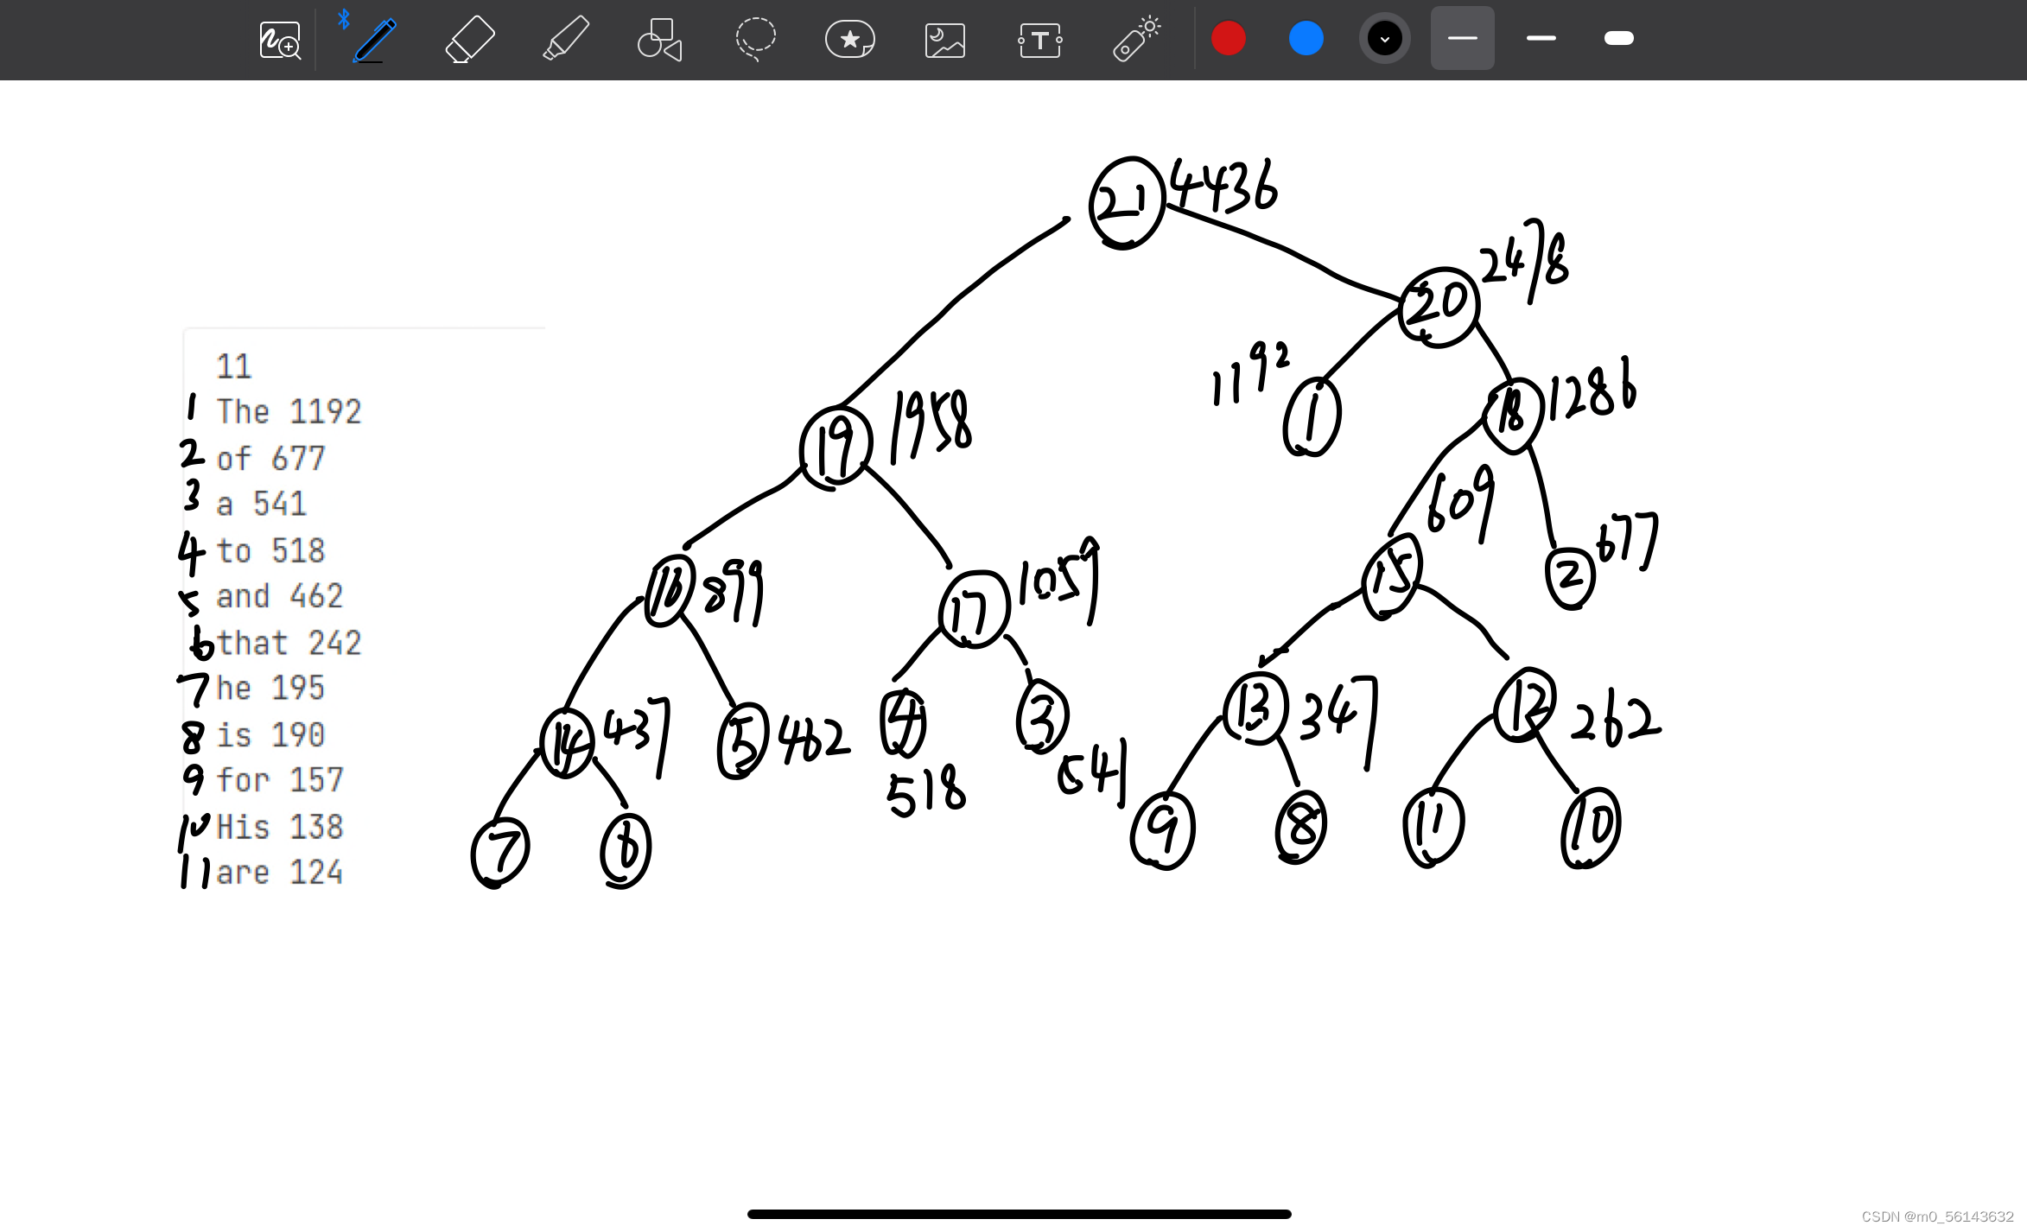Image resolution: width=2027 pixels, height=1232 pixels.
Task: Select the thickest stroke width
Action: click(1618, 38)
